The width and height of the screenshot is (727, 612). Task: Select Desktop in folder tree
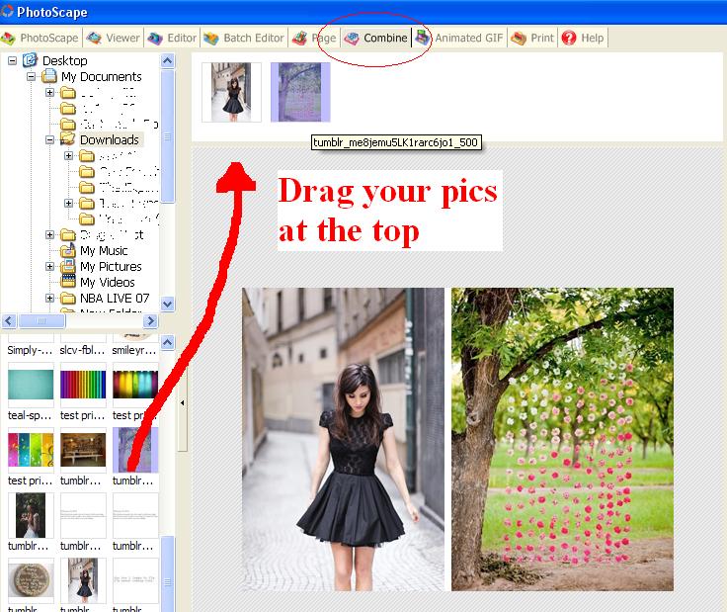click(65, 60)
